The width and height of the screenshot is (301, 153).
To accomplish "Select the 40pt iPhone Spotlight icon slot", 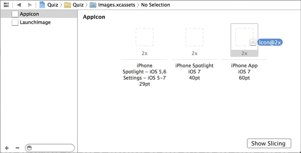I will pos(194,37).
